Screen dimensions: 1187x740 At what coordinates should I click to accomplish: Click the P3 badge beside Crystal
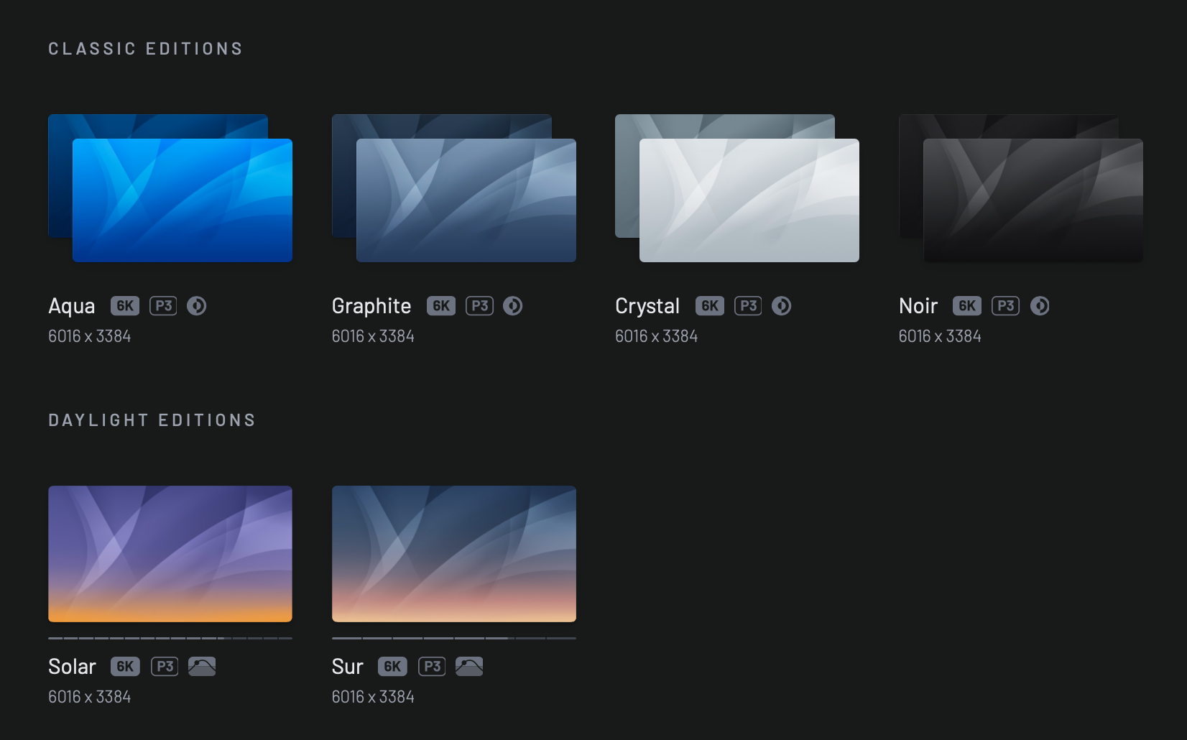748,305
